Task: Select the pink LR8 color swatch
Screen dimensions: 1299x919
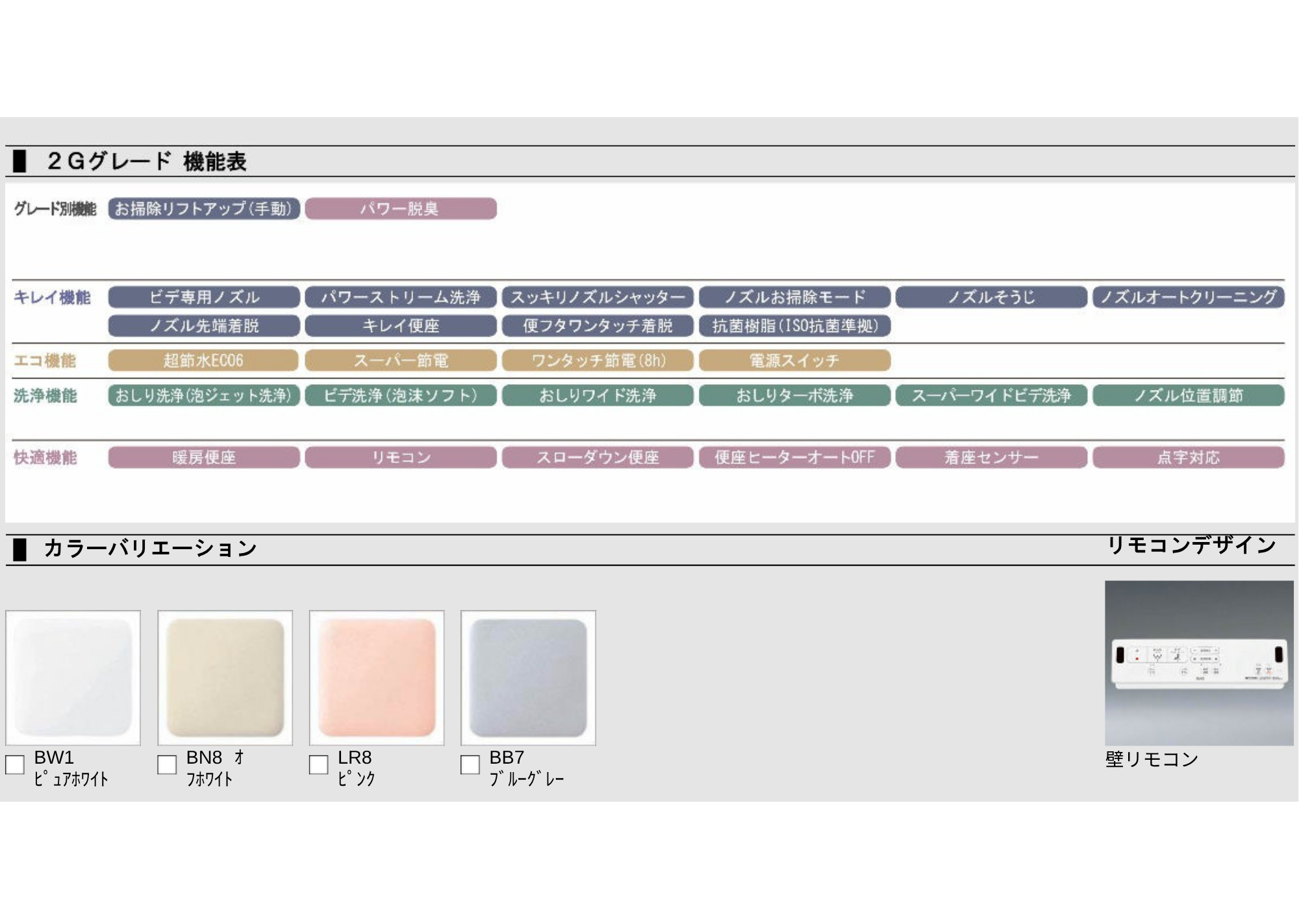Action: coord(377,678)
